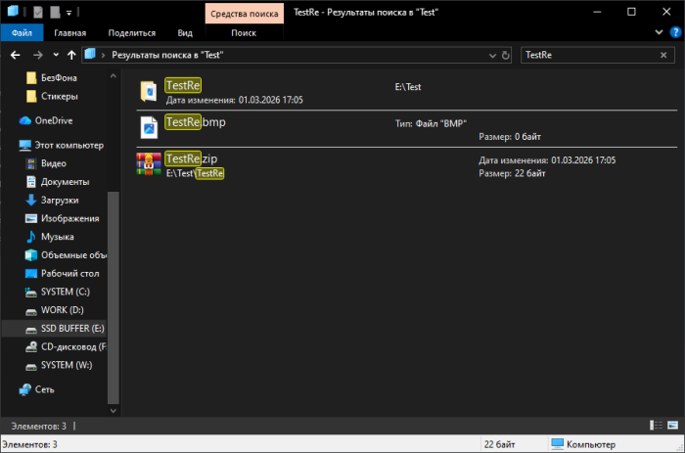Open the Help question mark icon

coord(672,32)
